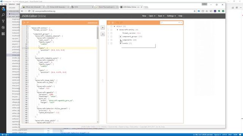Fold code at line 17 rideable_wooly

point(28,58)
